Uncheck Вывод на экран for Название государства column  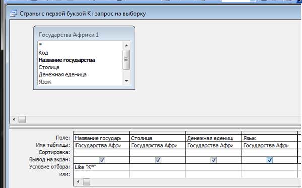(x=102, y=160)
